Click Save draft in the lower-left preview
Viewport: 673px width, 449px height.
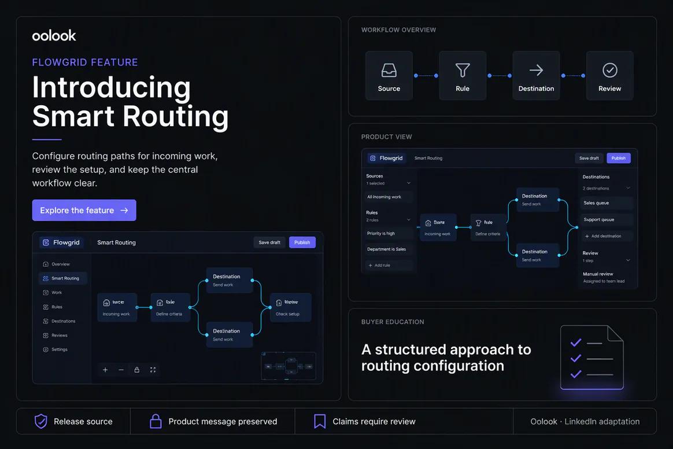point(269,242)
